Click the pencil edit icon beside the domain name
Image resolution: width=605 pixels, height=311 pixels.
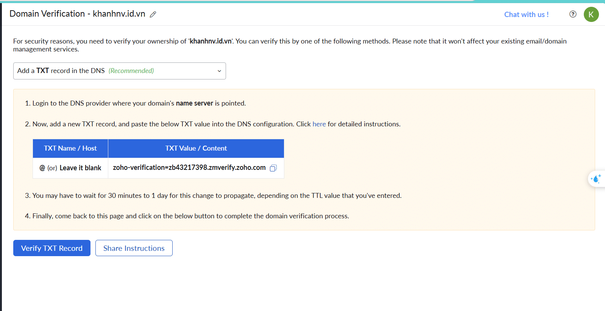pos(153,14)
